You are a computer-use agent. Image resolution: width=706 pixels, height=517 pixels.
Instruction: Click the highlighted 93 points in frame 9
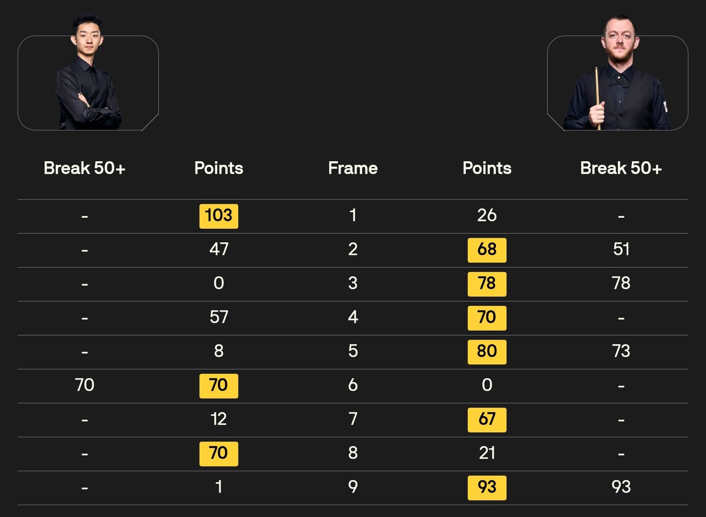(x=487, y=487)
